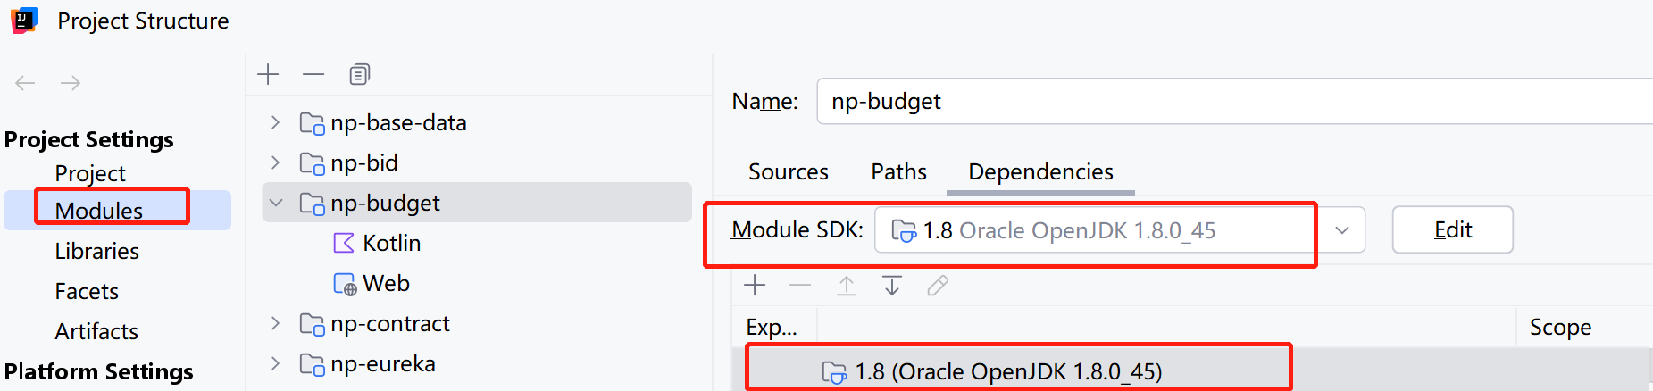Viewport: 1653px width, 391px height.
Task: Expand the np-contract module
Action: pyautogui.click(x=276, y=323)
